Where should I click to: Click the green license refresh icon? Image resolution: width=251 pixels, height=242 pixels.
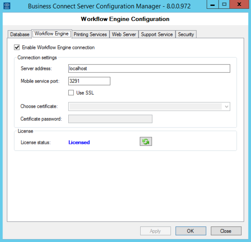click(x=146, y=141)
